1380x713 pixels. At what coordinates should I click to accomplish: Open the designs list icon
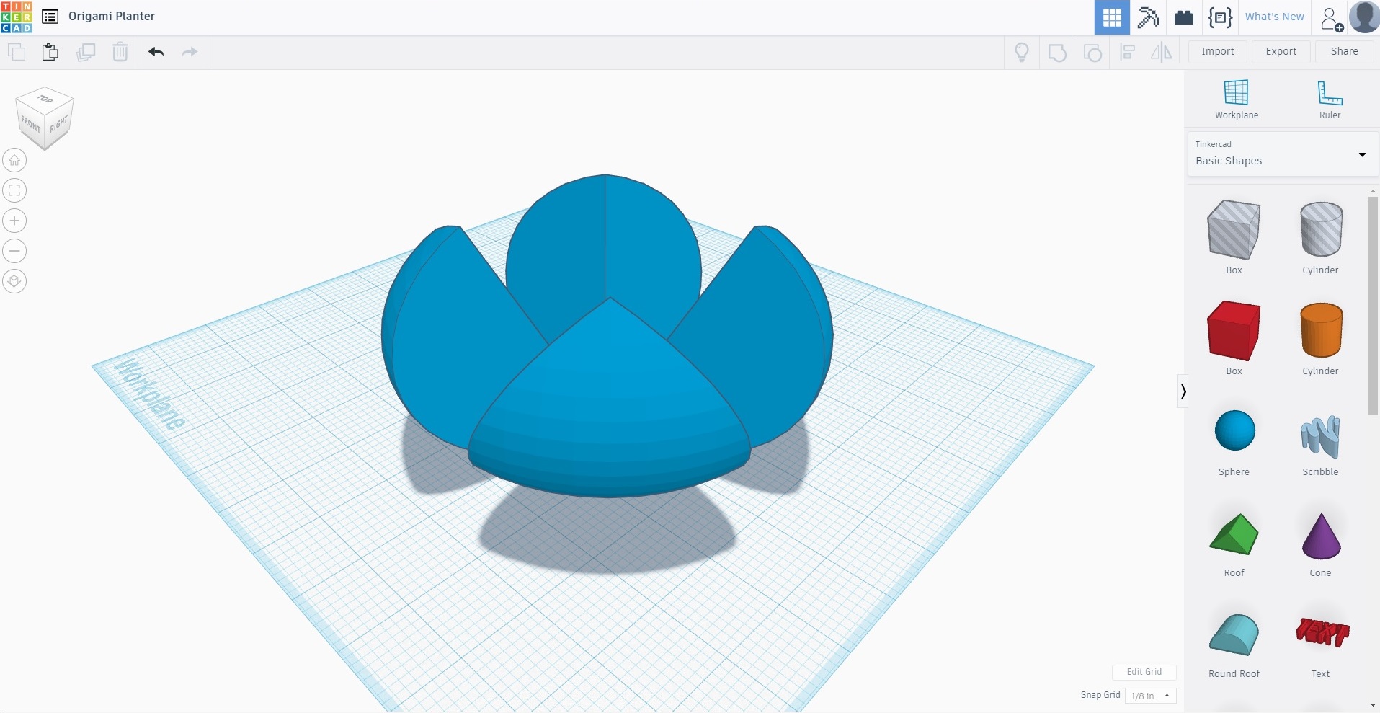point(50,17)
